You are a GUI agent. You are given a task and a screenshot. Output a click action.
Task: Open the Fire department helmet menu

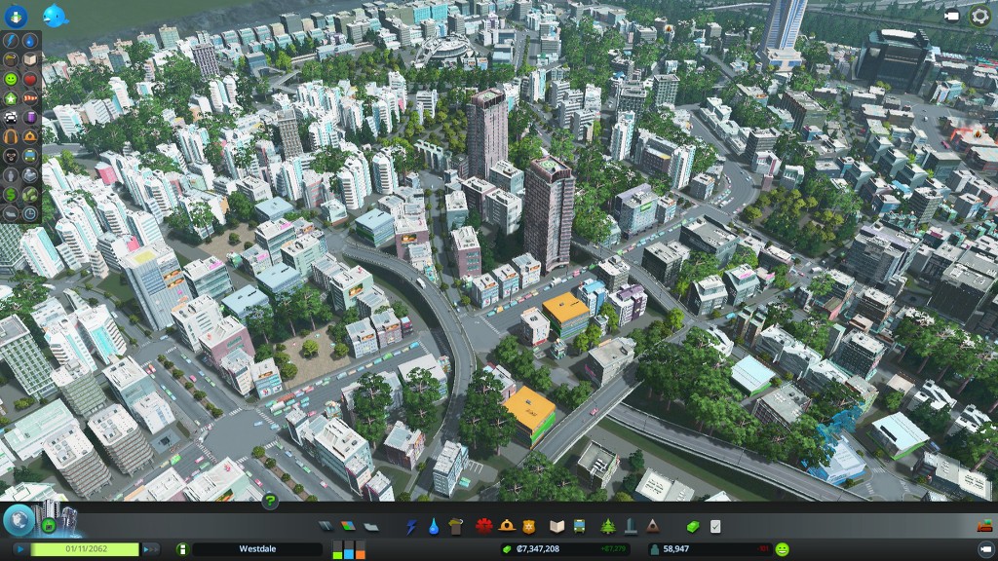(x=506, y=527)
